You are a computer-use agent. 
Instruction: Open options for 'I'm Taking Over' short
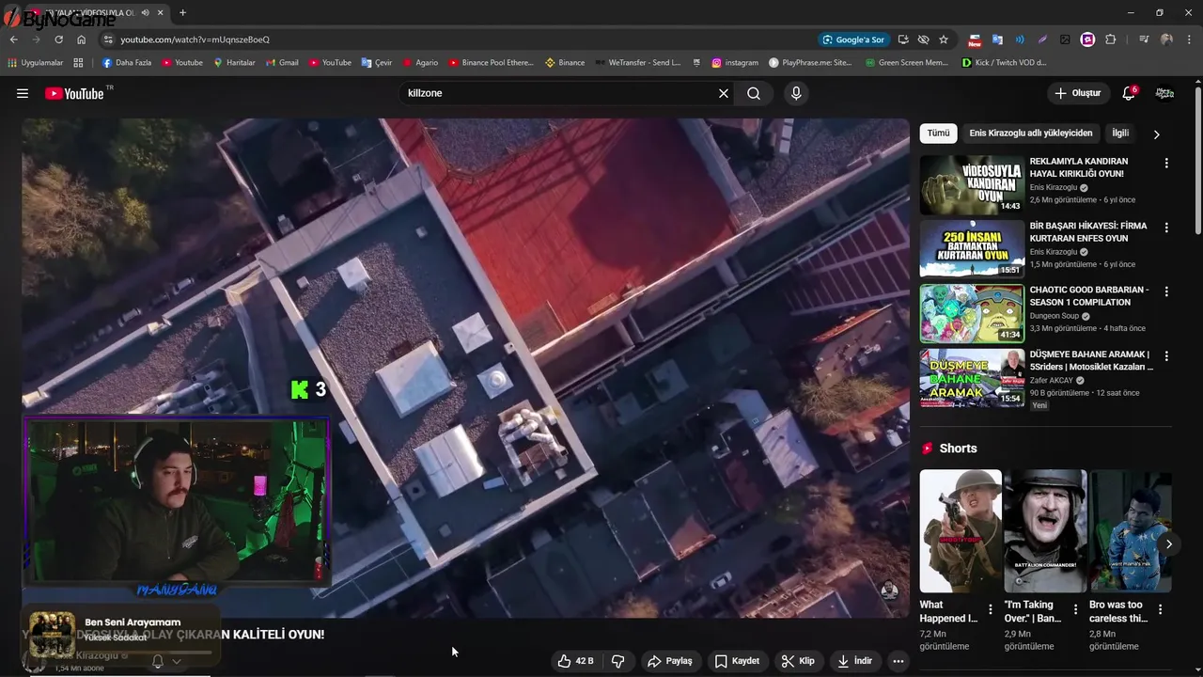click(1074, 610)
